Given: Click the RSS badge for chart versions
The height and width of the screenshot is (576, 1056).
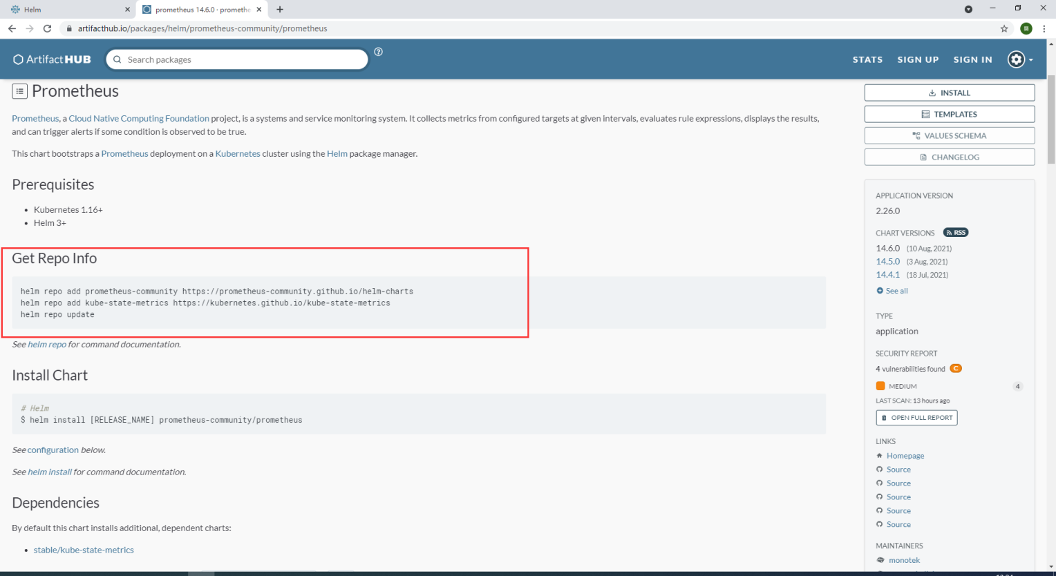Looking at the screenshot, I should pyautogui.click(x=956, y=233).
